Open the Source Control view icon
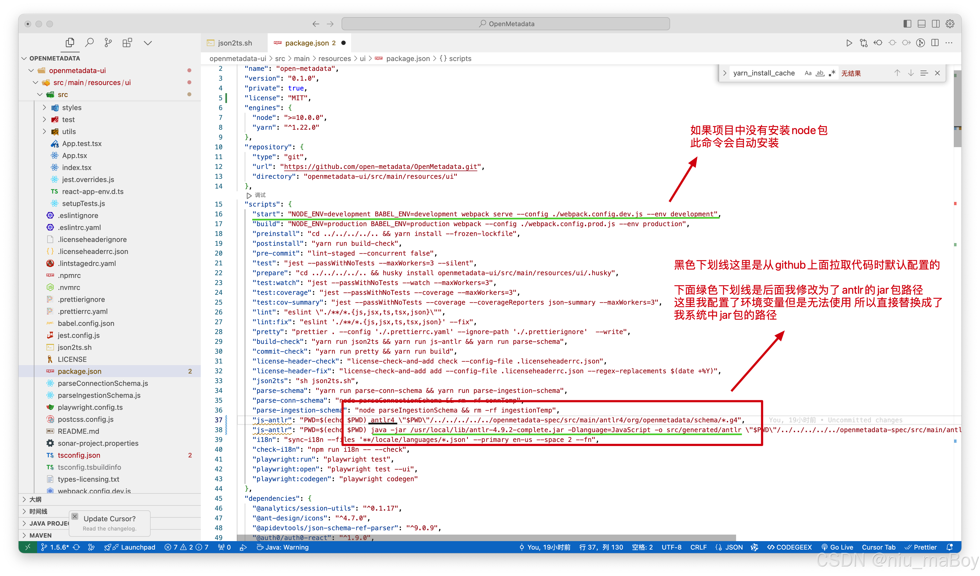The width and height of the screenshot is (980, 576). (108, 42)
